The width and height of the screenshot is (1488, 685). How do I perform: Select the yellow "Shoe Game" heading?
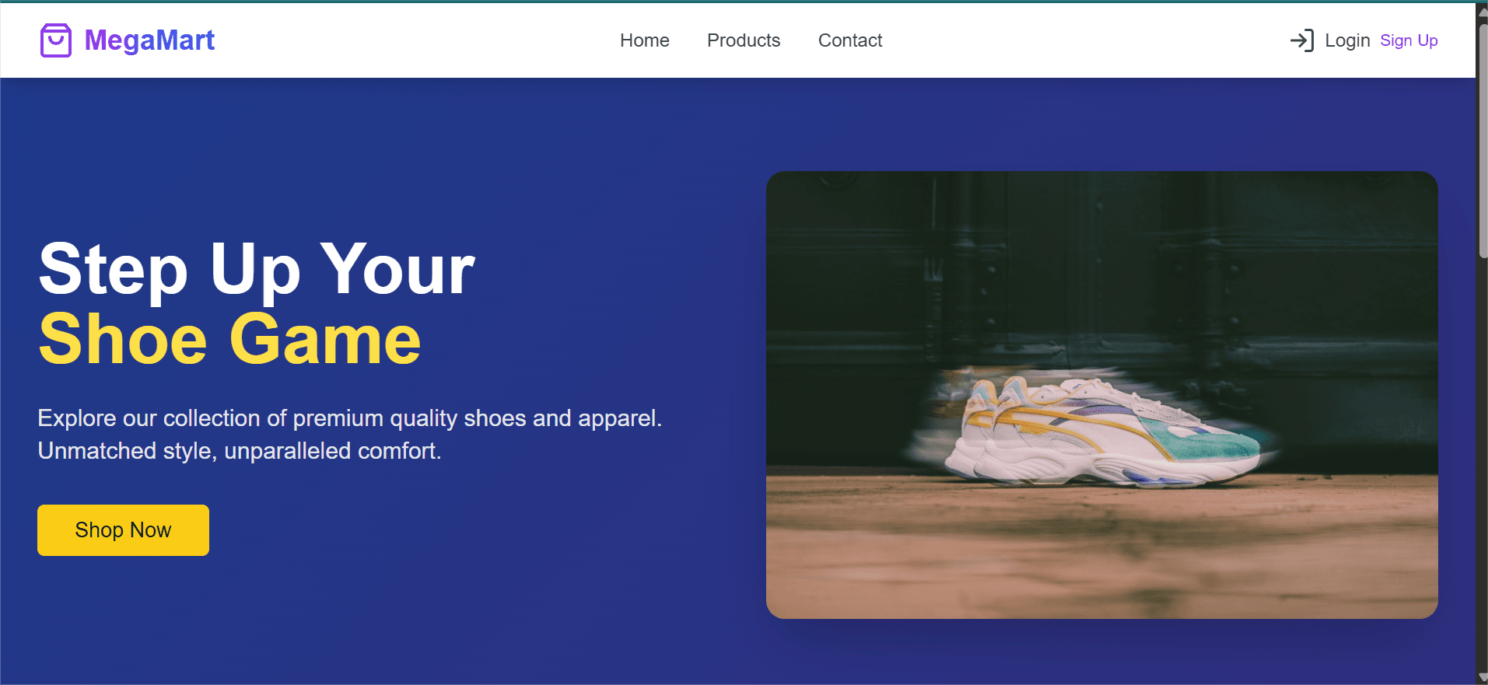pos(229,340)
